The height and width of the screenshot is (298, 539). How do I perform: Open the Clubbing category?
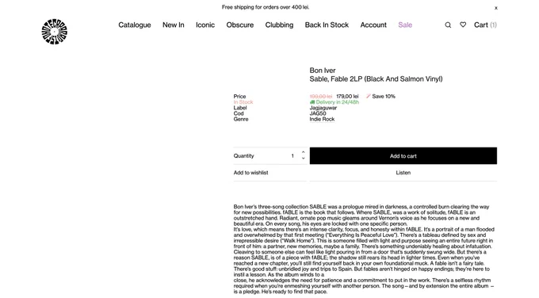(x=279, y=25)
